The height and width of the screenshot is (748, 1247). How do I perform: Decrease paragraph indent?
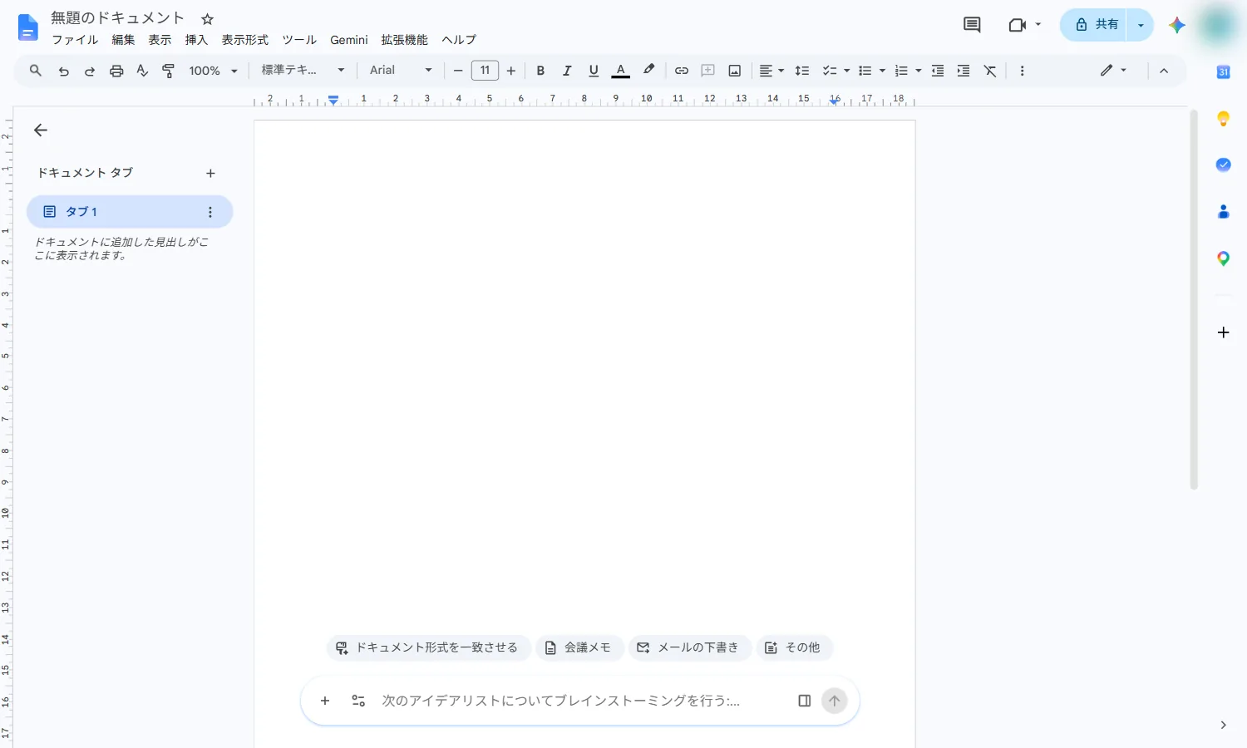(938, 71)
